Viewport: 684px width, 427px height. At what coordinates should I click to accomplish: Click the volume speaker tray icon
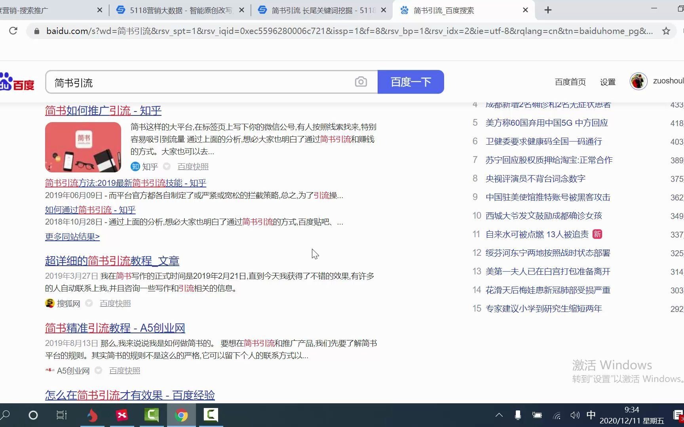point(575,415)
